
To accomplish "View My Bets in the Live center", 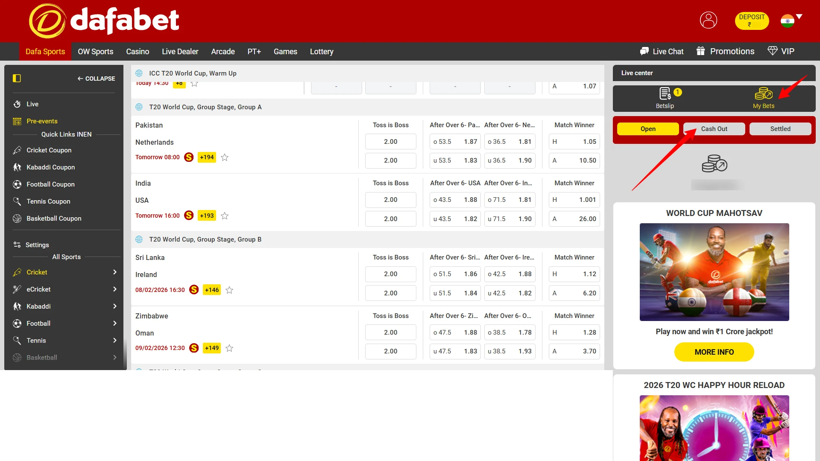I will click(x=764, y=98).
